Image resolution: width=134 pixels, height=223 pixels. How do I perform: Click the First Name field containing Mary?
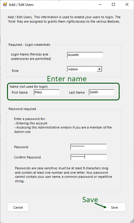pyautogui.click(x=46, y=92)
